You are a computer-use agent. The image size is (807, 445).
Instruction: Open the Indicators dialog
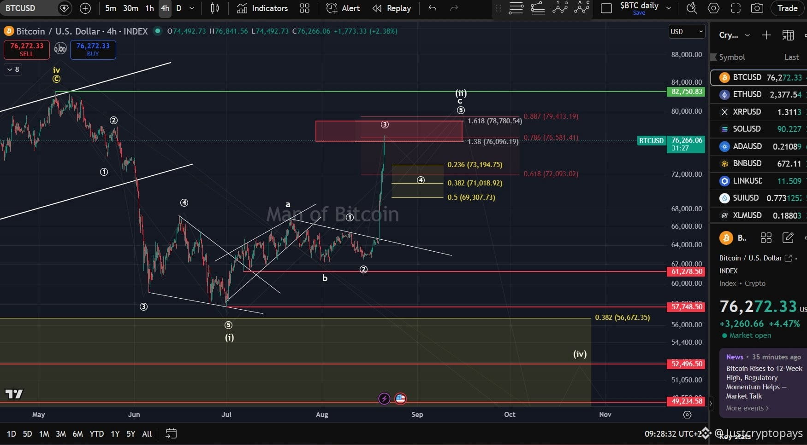coord(262,8)
